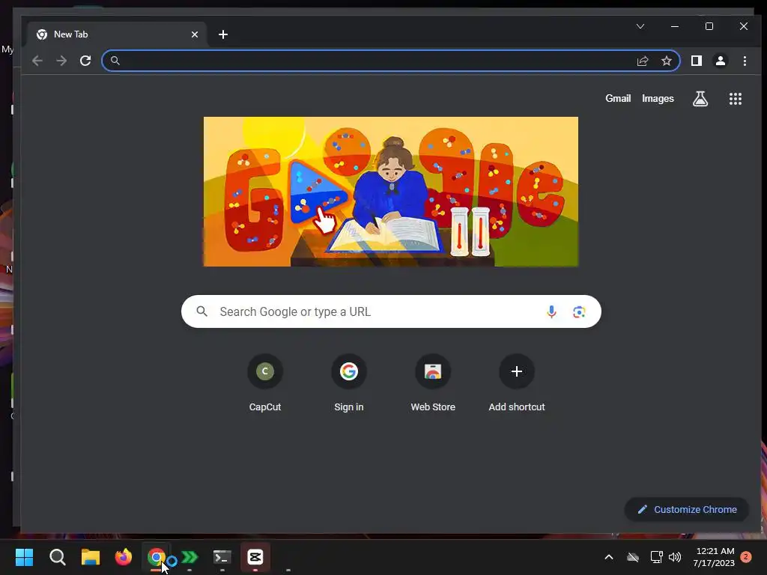This screenshot has width=767, height=575.
Task: Open the Sign in Google shortcut
Action: (349, 383)
